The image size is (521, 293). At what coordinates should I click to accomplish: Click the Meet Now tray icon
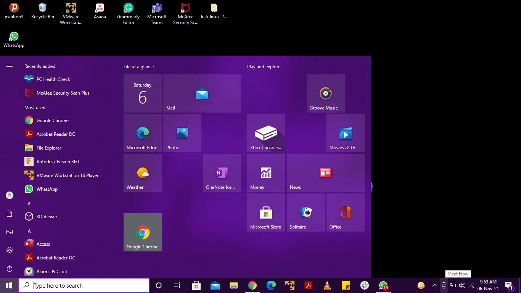click(444, 285)
